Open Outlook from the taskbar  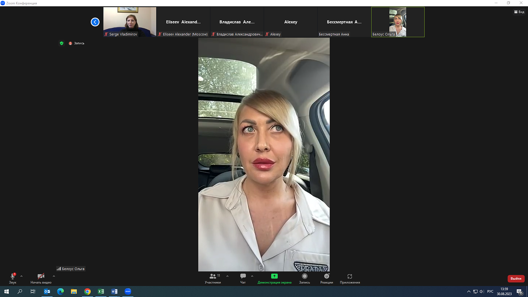pos(47,291)
